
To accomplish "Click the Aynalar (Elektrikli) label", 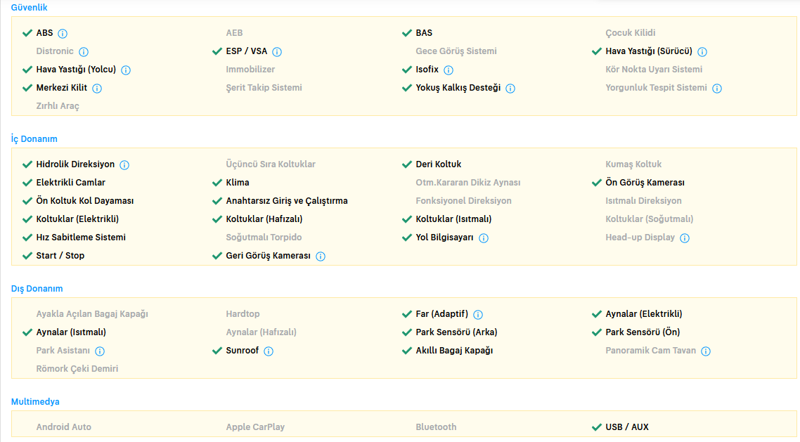I will point(644,315).
